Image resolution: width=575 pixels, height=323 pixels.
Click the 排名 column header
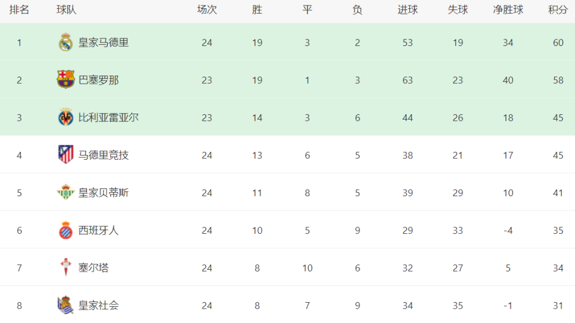(19, 10)
